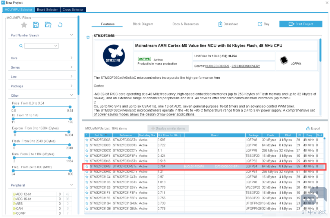330x218 pixels.
Task: Star the STM32F031E6 row
Action: click(x=87, y=187)
